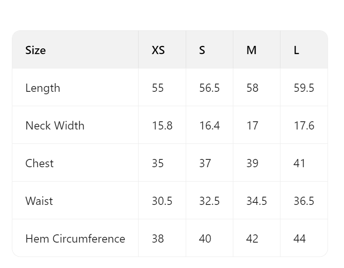Click the Neck Width row label

point(55,126)
